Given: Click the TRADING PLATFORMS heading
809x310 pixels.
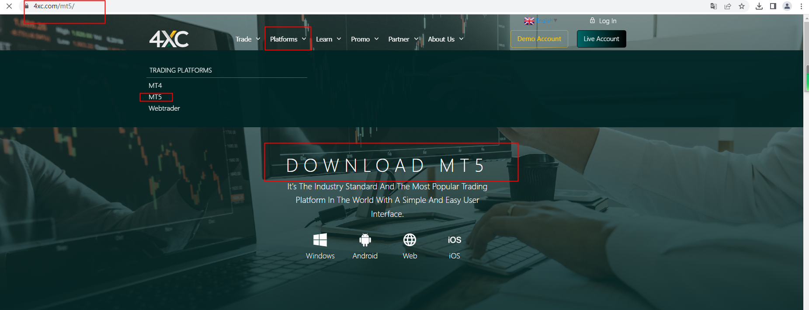Looking at the screenshot, I should pos(181,70).
